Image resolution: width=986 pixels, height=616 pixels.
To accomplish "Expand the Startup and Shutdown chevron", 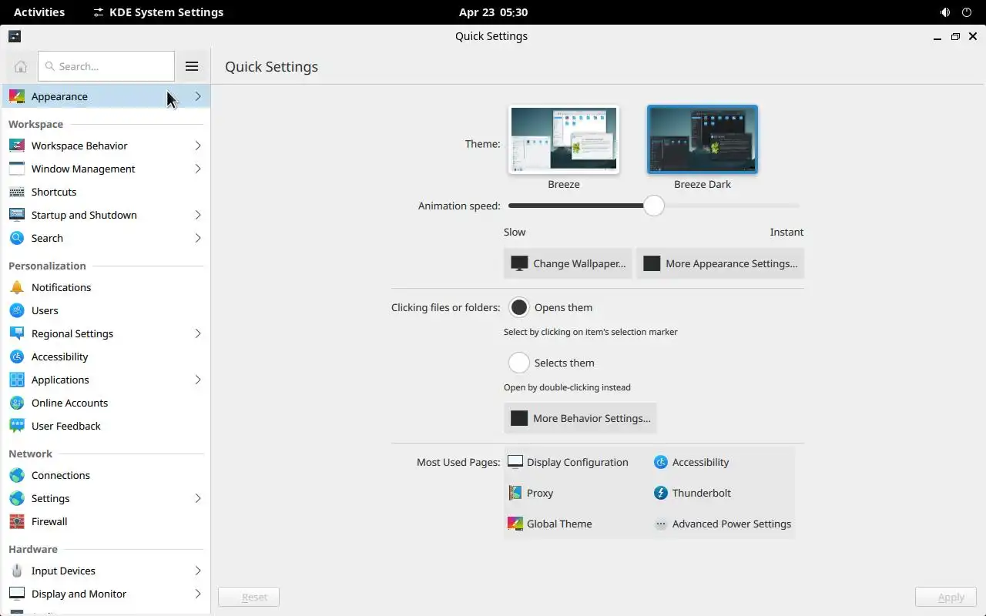I will click(x=198, y=215).
